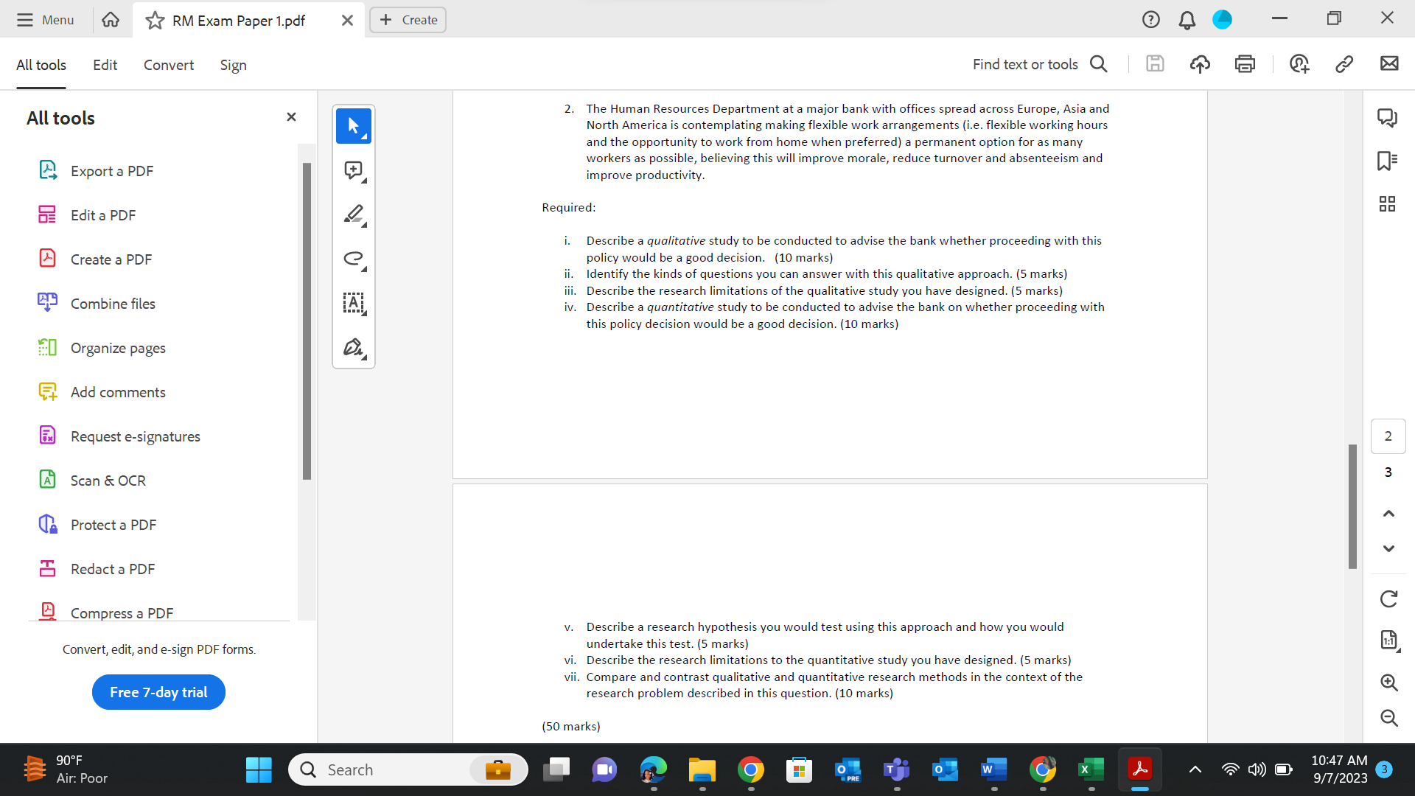Viewport: 1415px width, 796px height.
Task: Go to previous page using up chevron
Action: tap(1388, 514)
